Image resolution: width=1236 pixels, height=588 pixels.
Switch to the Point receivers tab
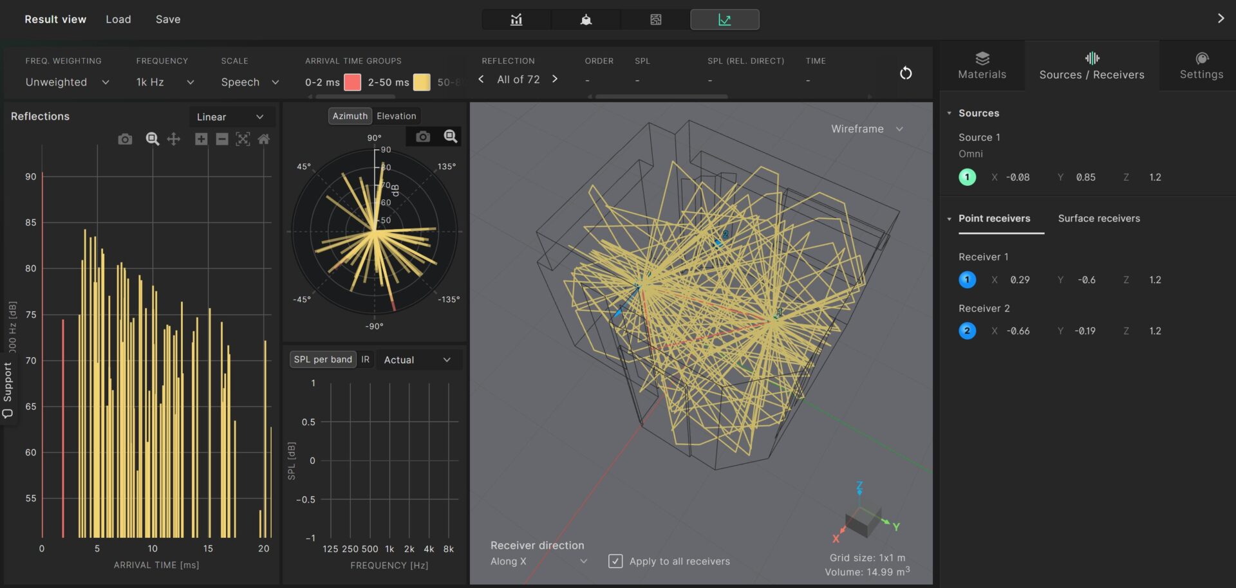click(x=994, y=219)
